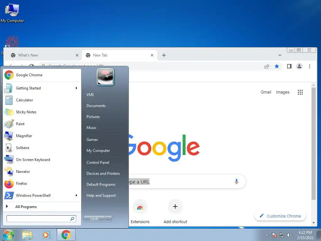Open Windows PowerShell entry
321x241 pixels.
click(x=42, y=195)
